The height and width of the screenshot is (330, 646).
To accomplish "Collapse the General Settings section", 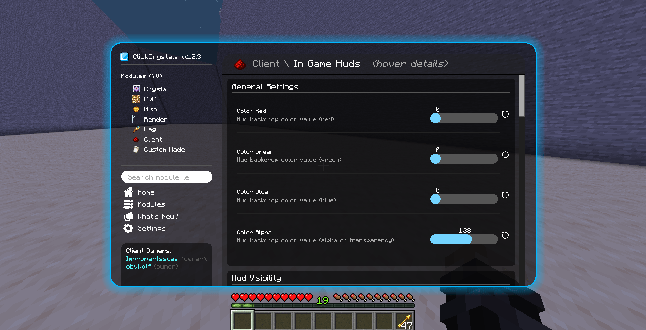I will 265,87.
